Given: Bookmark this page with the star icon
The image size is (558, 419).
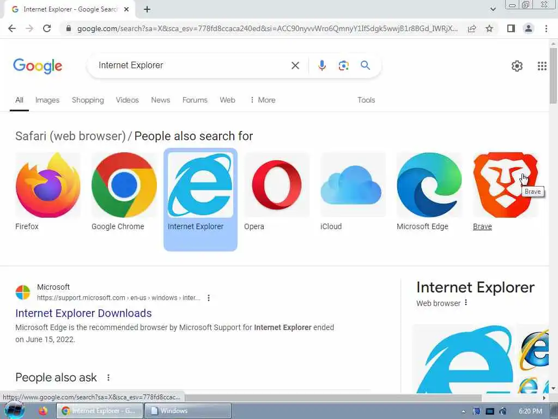Looking at the screenshot, I should (x=489, y=28).
